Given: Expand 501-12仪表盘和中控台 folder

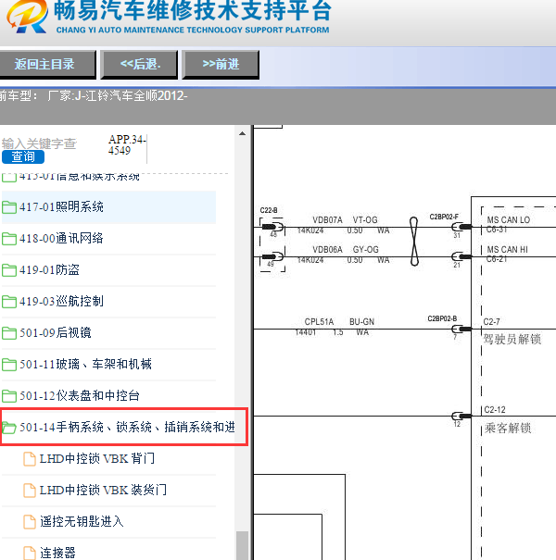Looking at the screenshot, I should [108, 396].
